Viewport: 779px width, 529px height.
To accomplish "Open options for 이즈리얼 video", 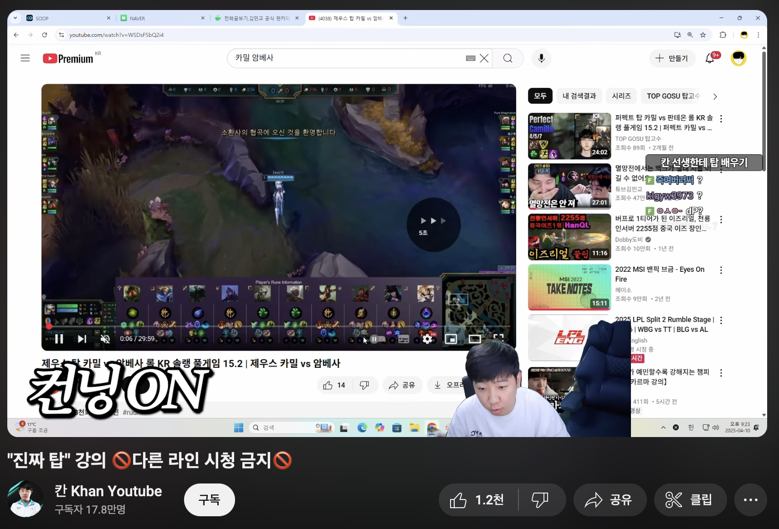I will click(x=721, y=220).
